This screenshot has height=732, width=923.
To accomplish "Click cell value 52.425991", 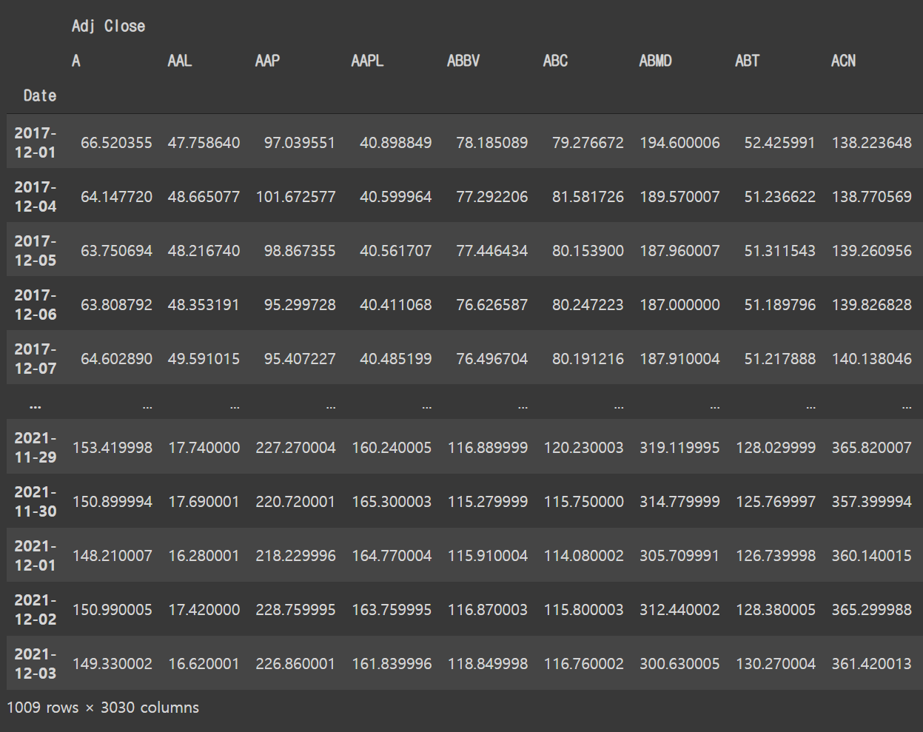I will coord(779,143).
